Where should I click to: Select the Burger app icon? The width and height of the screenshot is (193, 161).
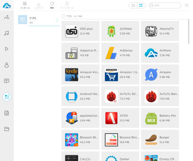point(151,140)
